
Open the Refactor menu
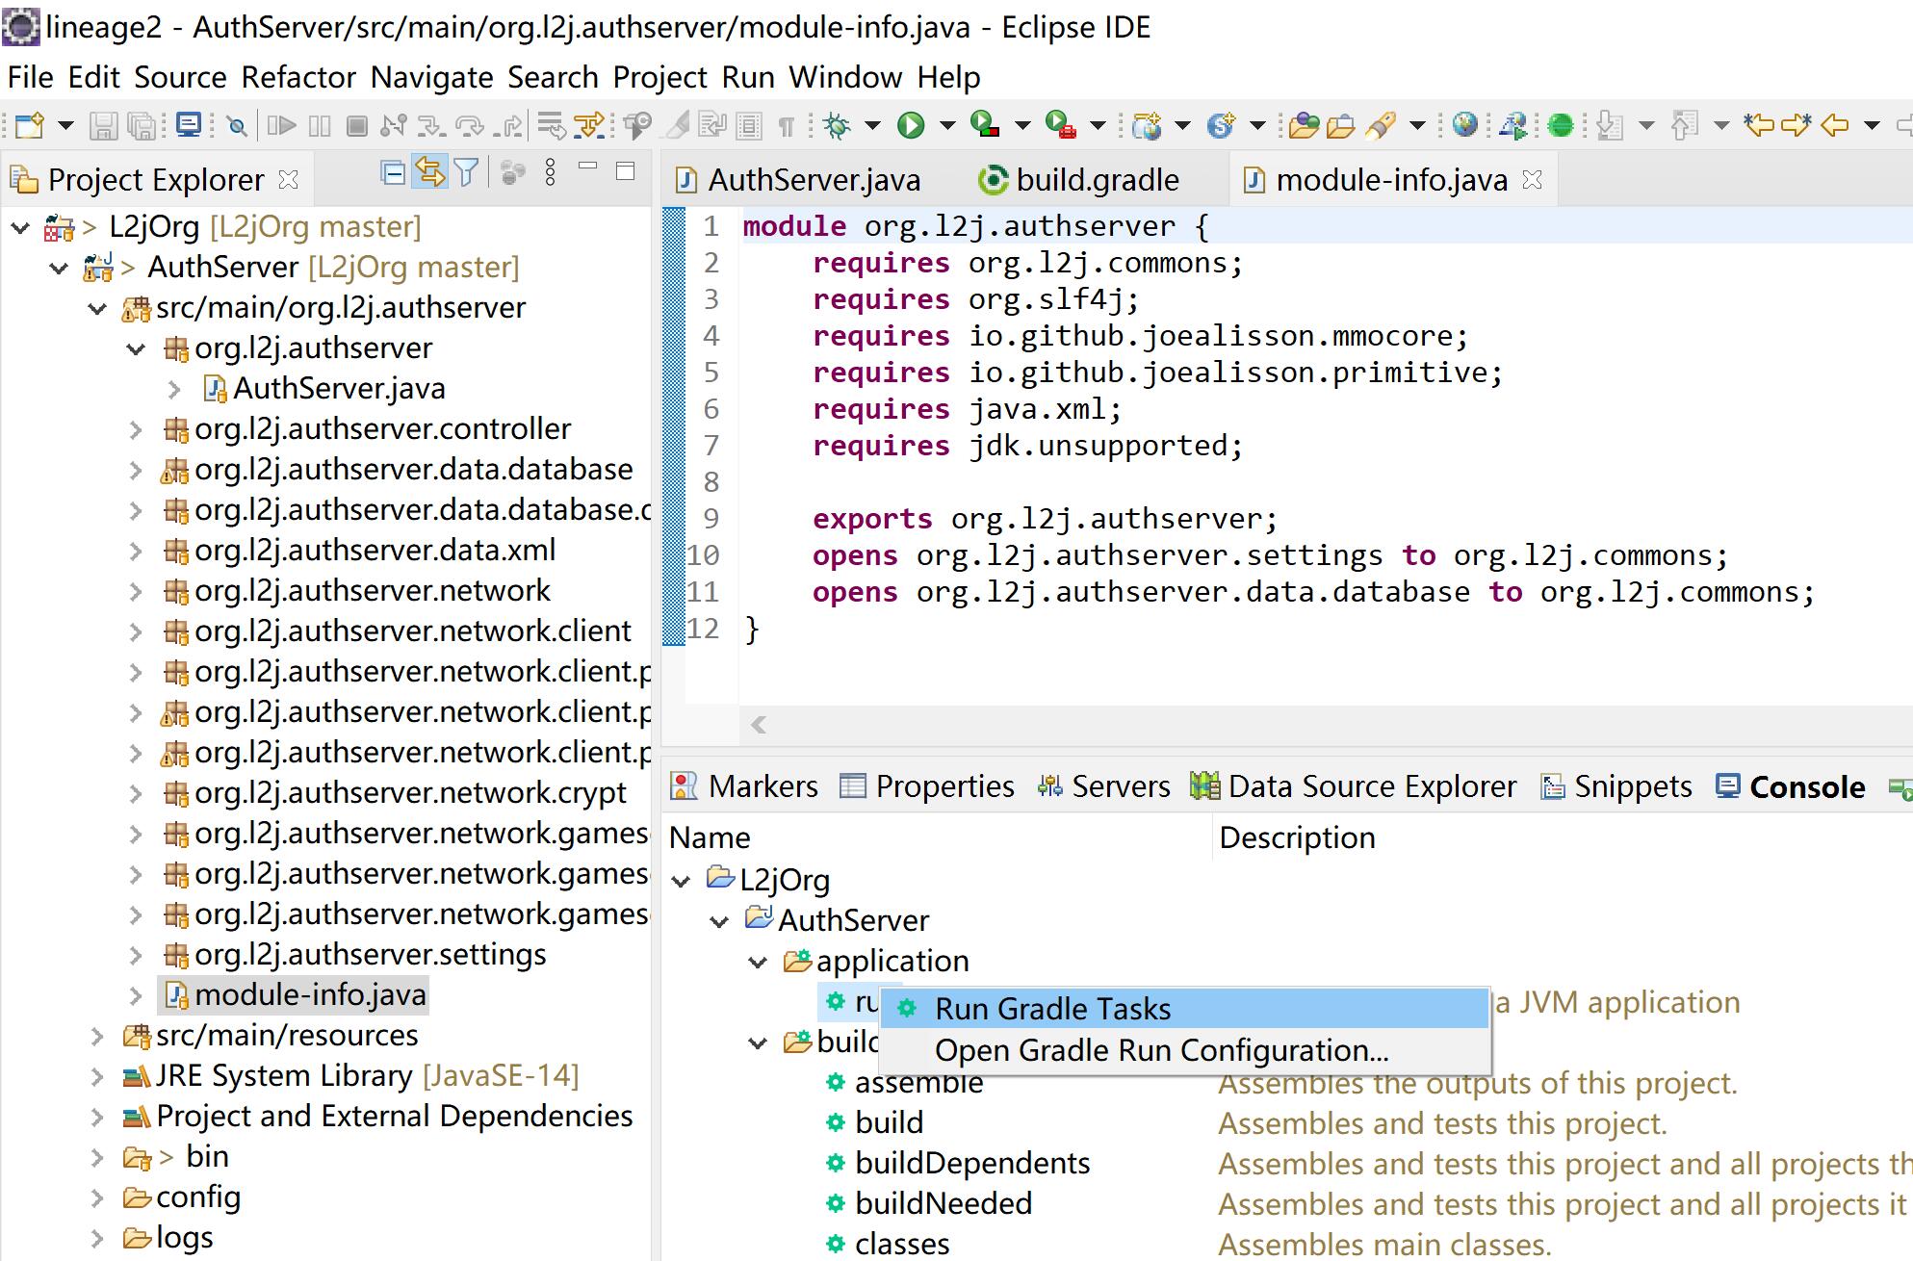tap(298, 77)
